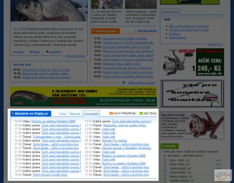Screen dimensions: 234x183
Task: Click the Krátké zprávy section header
Action: click(105, 31)
